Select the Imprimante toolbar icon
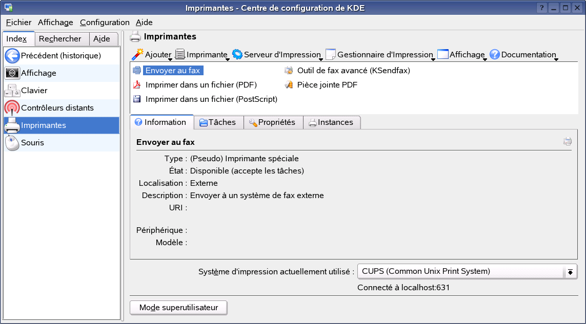 (179, 54)
